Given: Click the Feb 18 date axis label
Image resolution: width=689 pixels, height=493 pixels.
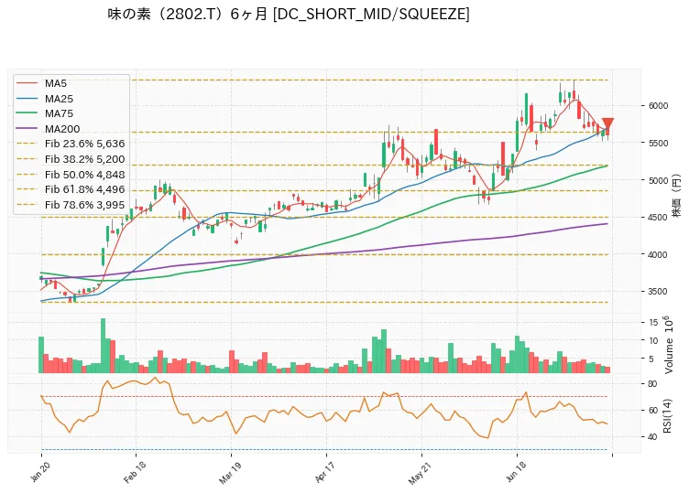Looking at the screenshot, I should [x=135, y=472].
